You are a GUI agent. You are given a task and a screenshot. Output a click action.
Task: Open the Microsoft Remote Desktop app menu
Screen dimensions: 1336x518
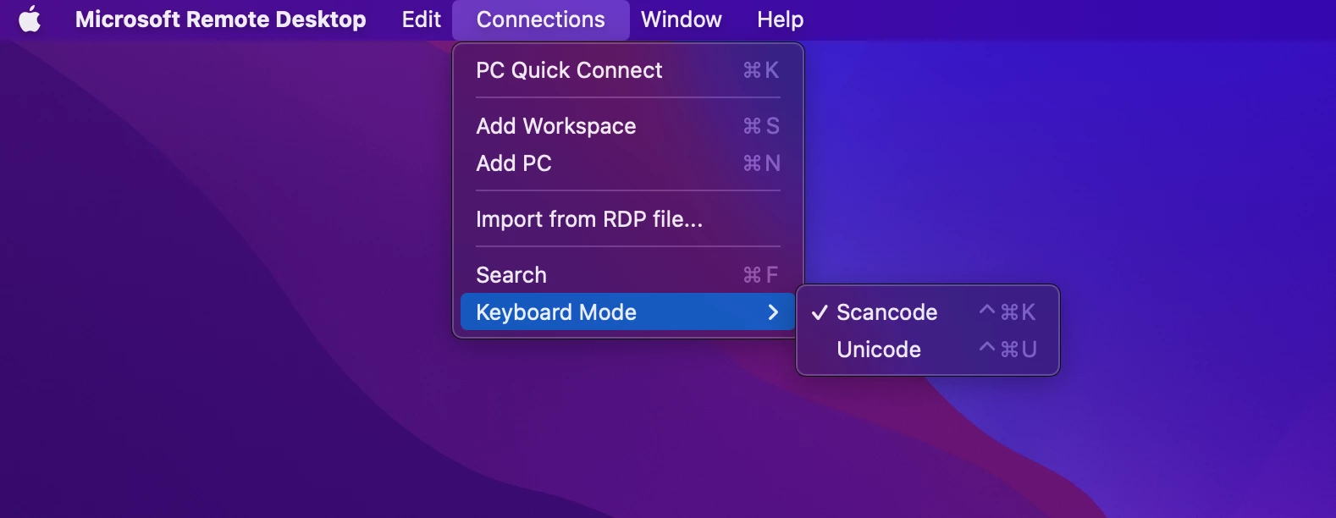pos(221,19)
